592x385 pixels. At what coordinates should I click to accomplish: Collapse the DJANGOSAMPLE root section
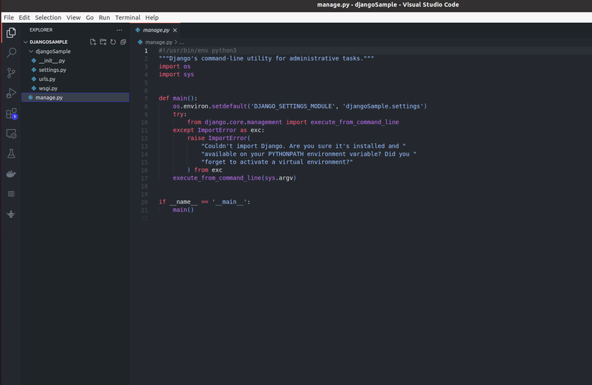[26, 42]
